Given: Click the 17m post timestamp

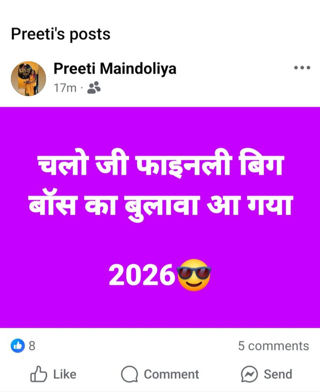Looking at the screenshot, I should 65,88.
